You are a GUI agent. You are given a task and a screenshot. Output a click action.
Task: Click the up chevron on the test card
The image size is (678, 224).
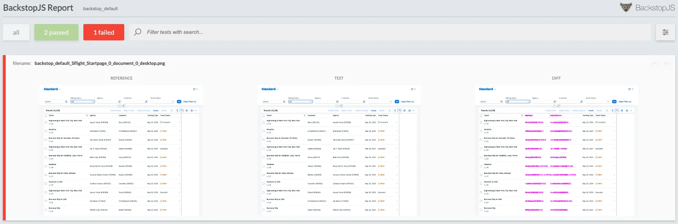(655, 64)
